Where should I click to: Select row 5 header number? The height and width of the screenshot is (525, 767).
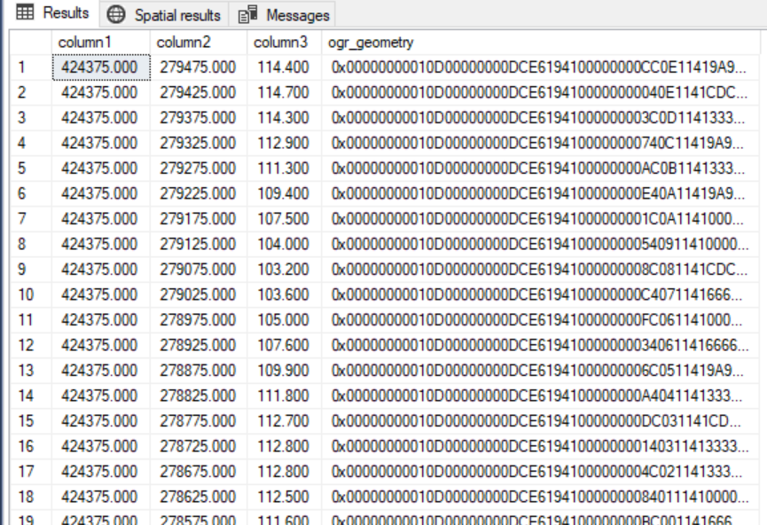click(30, 168)
